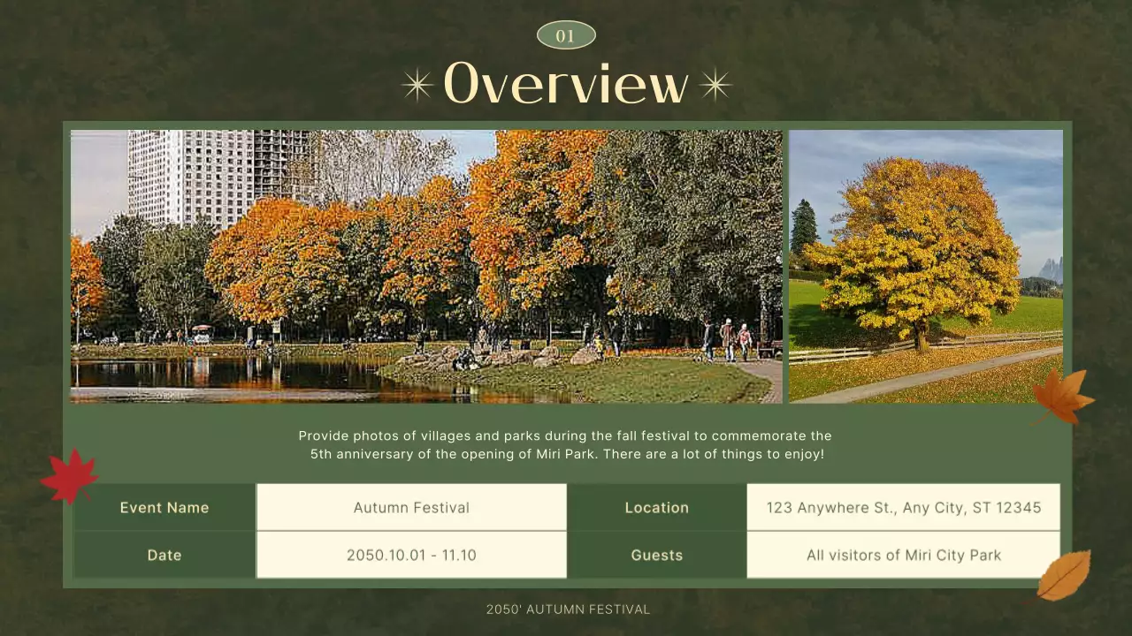Select the golden tree photo
This screenshot has width=1132, height=636.
(925, 266)
